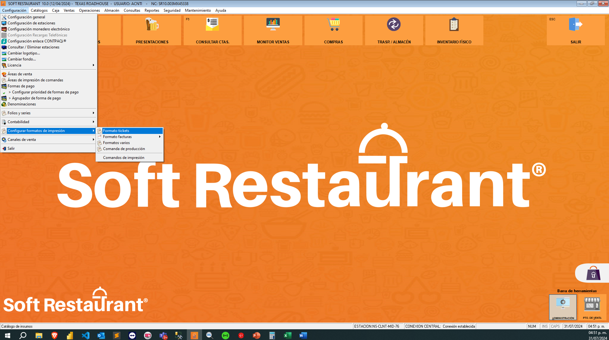Open TeamViewer from the taskbar
Screen dimensions: 609x340
[x=132, y=335]
